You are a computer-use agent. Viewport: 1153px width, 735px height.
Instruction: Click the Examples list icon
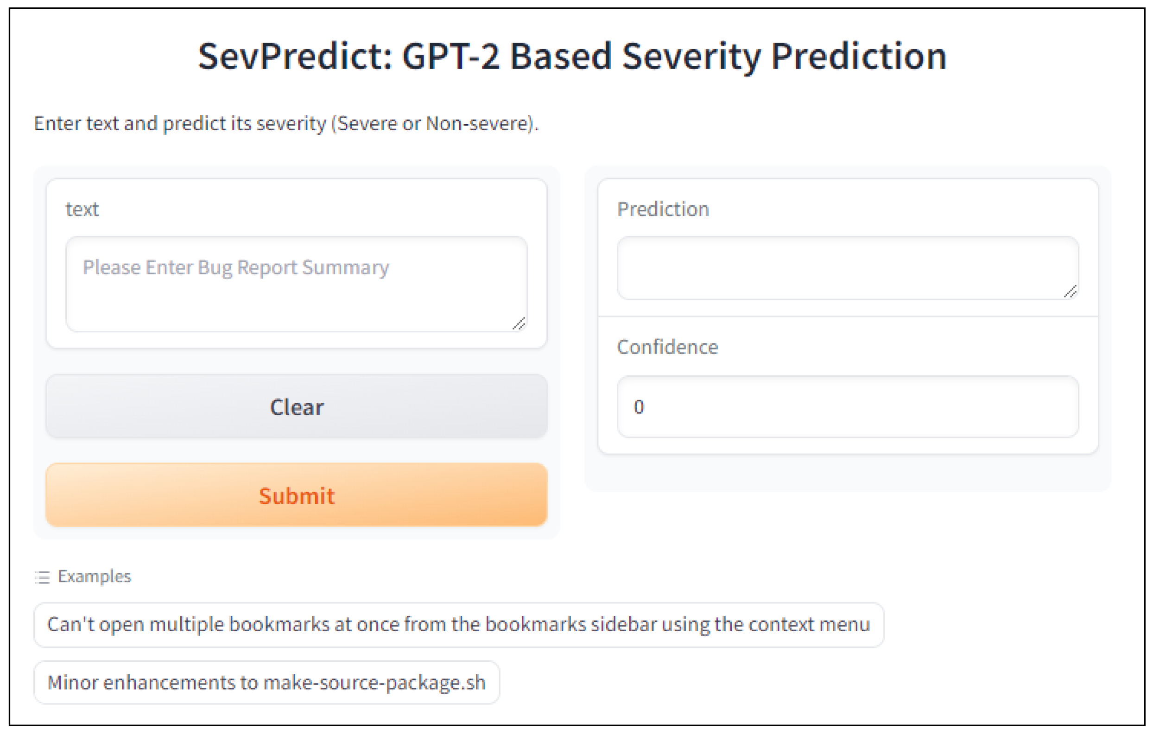(x=42, y=577)
